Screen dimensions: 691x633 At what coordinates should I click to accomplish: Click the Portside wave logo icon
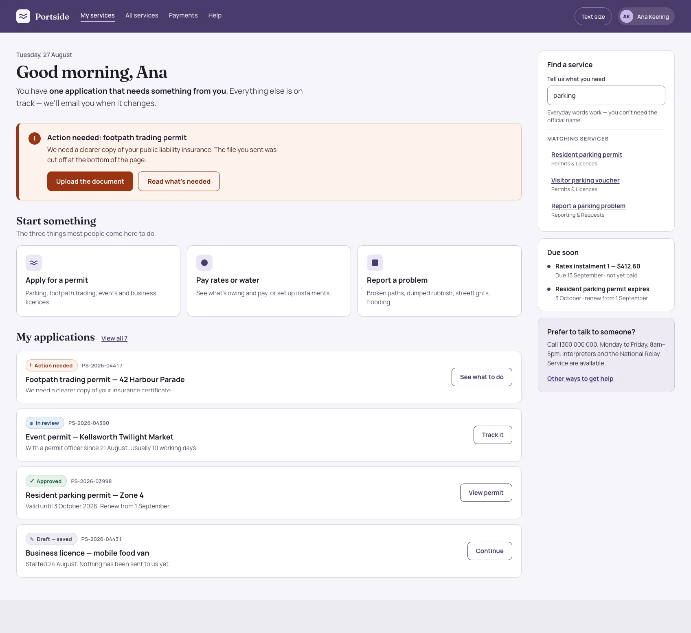click(x=23, y=16)
